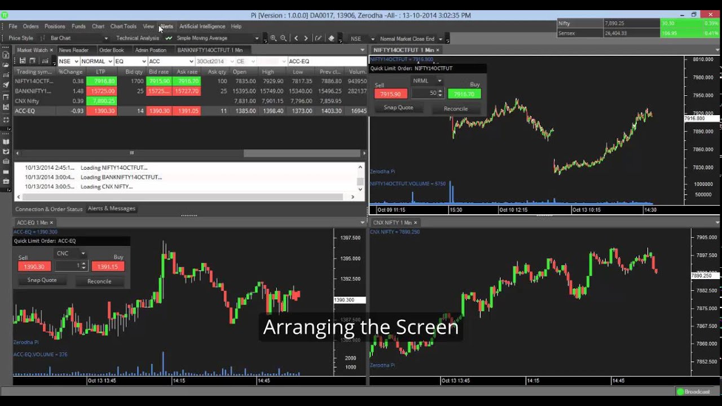This screenshot has height=406, width=722.
Task: Zoom in the chart with magnifier plus
Action: pos(274,38)
